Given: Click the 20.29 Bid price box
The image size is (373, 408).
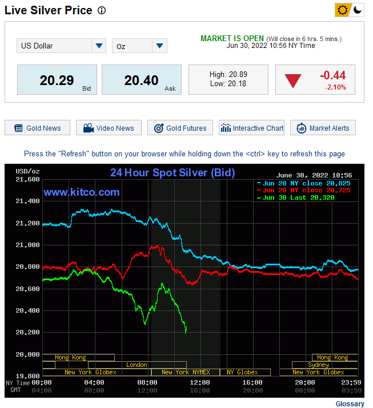Looking at the screenshot, I should [57, 80].
